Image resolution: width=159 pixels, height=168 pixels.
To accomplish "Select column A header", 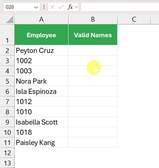I will [x=41, y=19].
